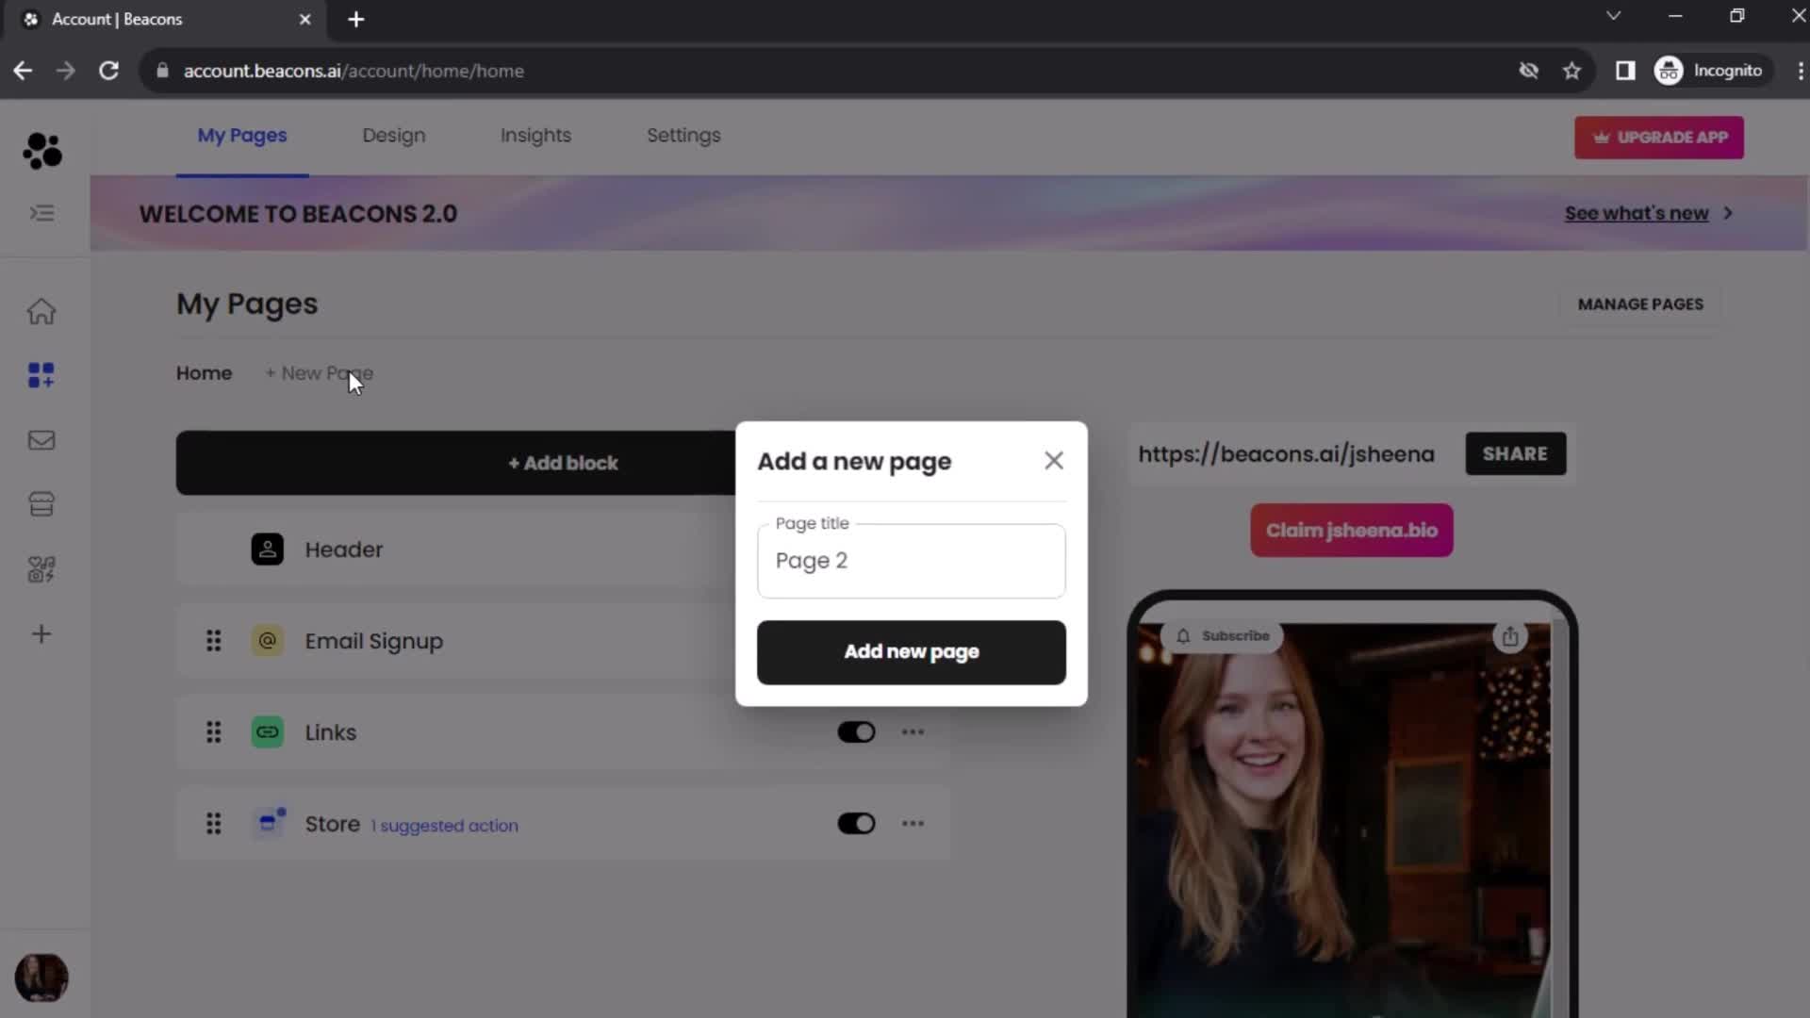The height and width of the screenshot is (1018, 1810).
Task: Click the UPGRADE APP button
Action: click(x=1659, y=138)
